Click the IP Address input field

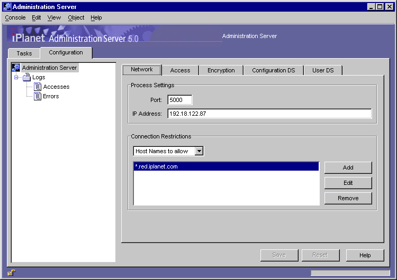click(x=269, y=114)
